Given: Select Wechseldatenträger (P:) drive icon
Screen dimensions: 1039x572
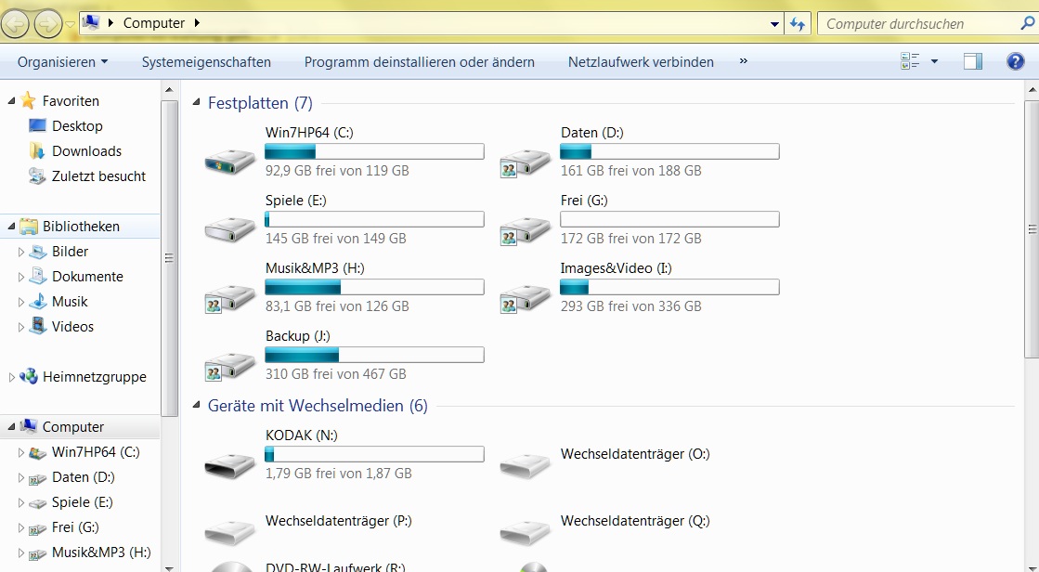Looking at the screenshot, I should pos(230,531).
